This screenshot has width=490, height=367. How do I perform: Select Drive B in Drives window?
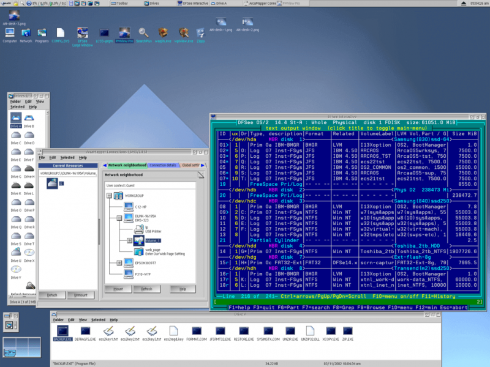click(29, 120)
